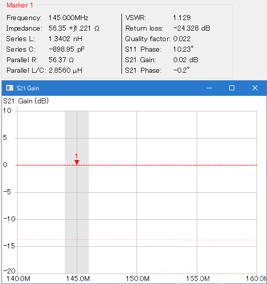The width and height of the screenshot is (267, 284).
Task: Click the S21 Gain window icon
Action: pos(10,88)
